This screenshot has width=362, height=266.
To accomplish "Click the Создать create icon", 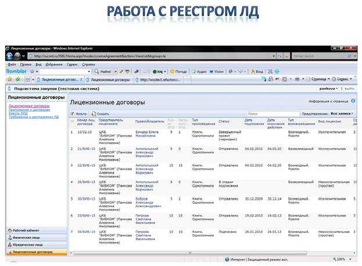I will click(x=93, y=114).
